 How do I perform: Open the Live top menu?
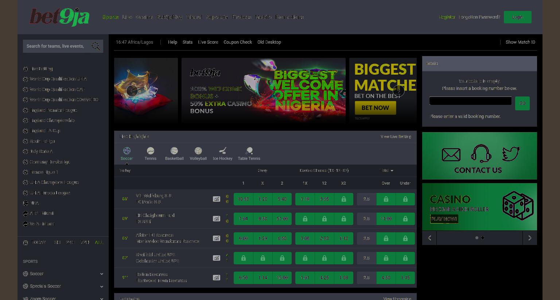pyautogui.click(x=127, y=17)
